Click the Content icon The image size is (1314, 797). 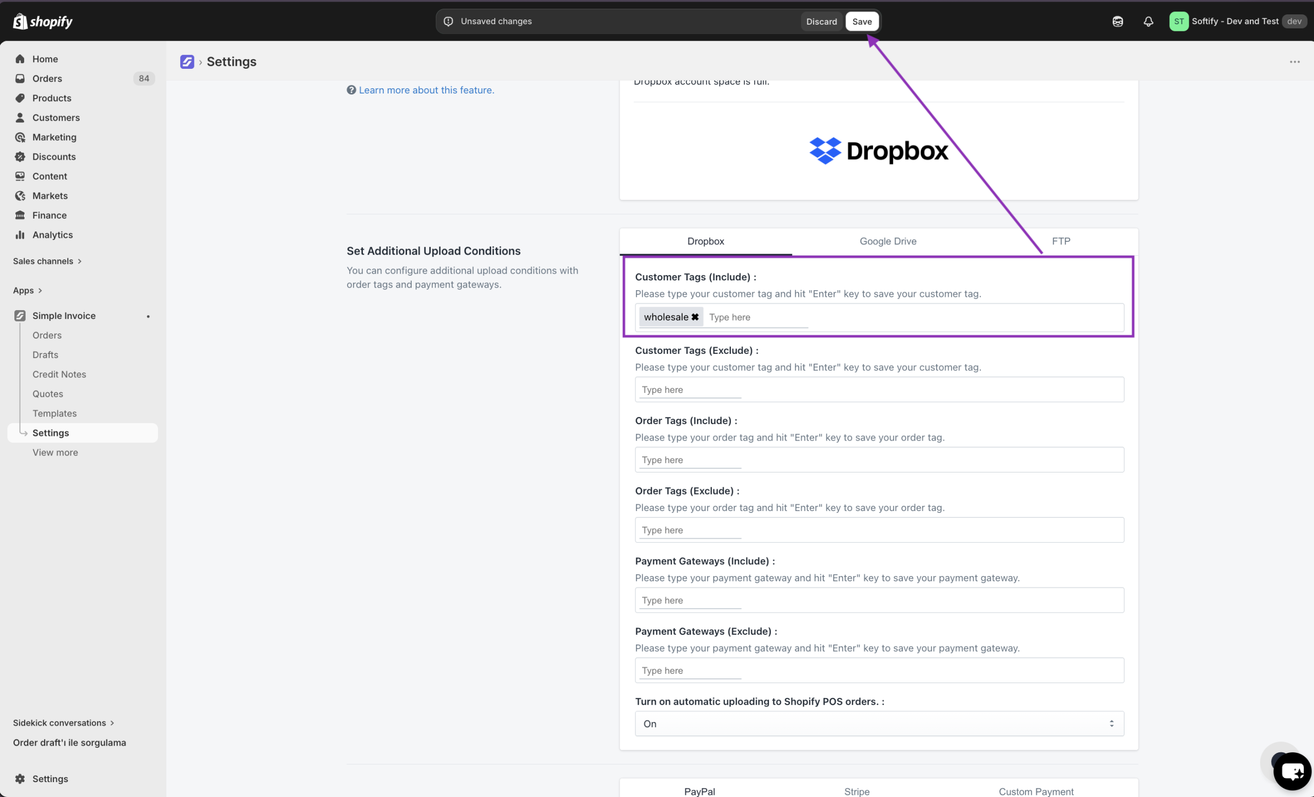20,176
